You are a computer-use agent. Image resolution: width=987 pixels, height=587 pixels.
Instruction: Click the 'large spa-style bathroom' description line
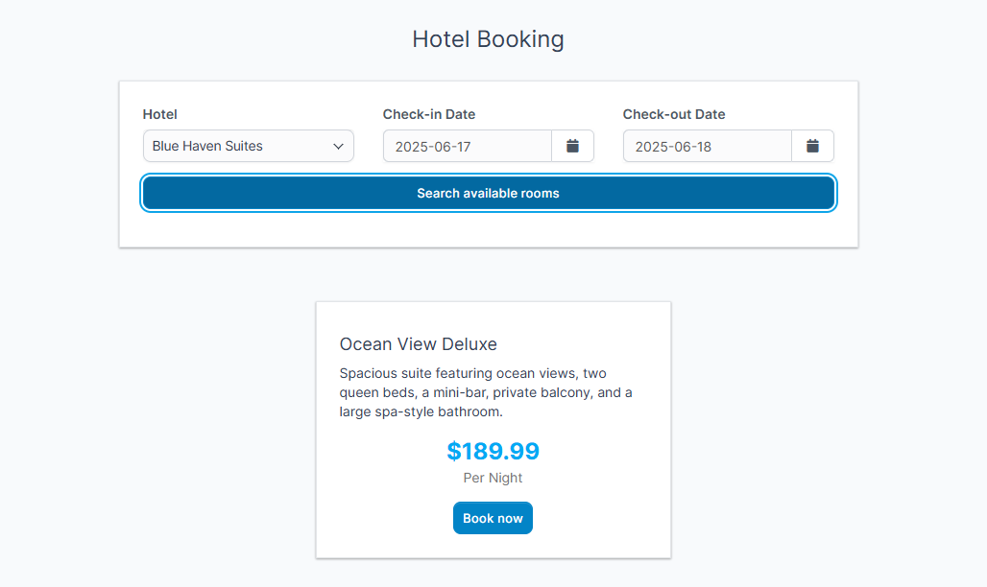421,411
